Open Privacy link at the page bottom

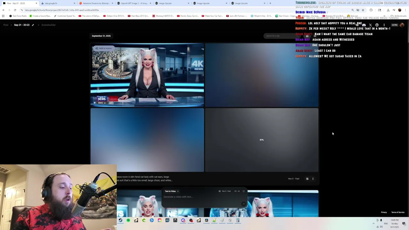(x=384, y=212)
